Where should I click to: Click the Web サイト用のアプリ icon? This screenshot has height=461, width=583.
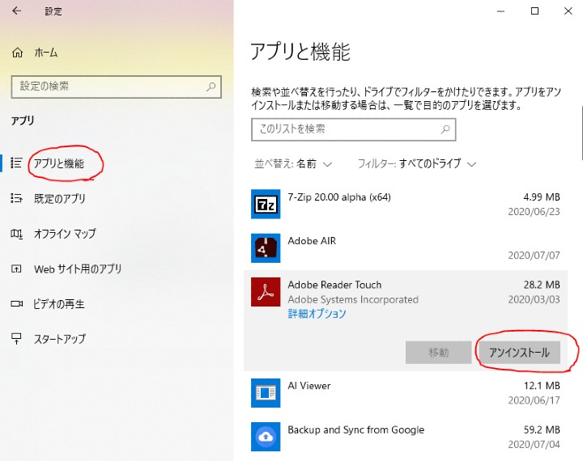click(16, 269)
